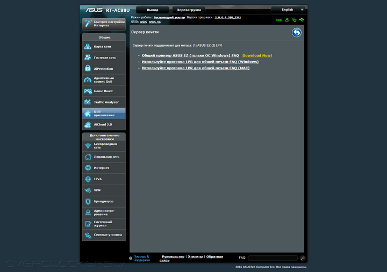The image size is (387, 272).
Task: Click the IPv6 globe icon
Action: point(88,179)
